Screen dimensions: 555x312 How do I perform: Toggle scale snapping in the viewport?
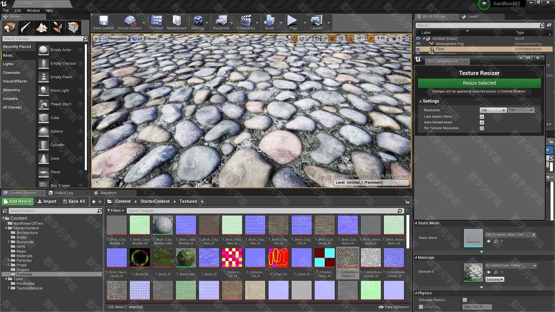coord(371,39)
